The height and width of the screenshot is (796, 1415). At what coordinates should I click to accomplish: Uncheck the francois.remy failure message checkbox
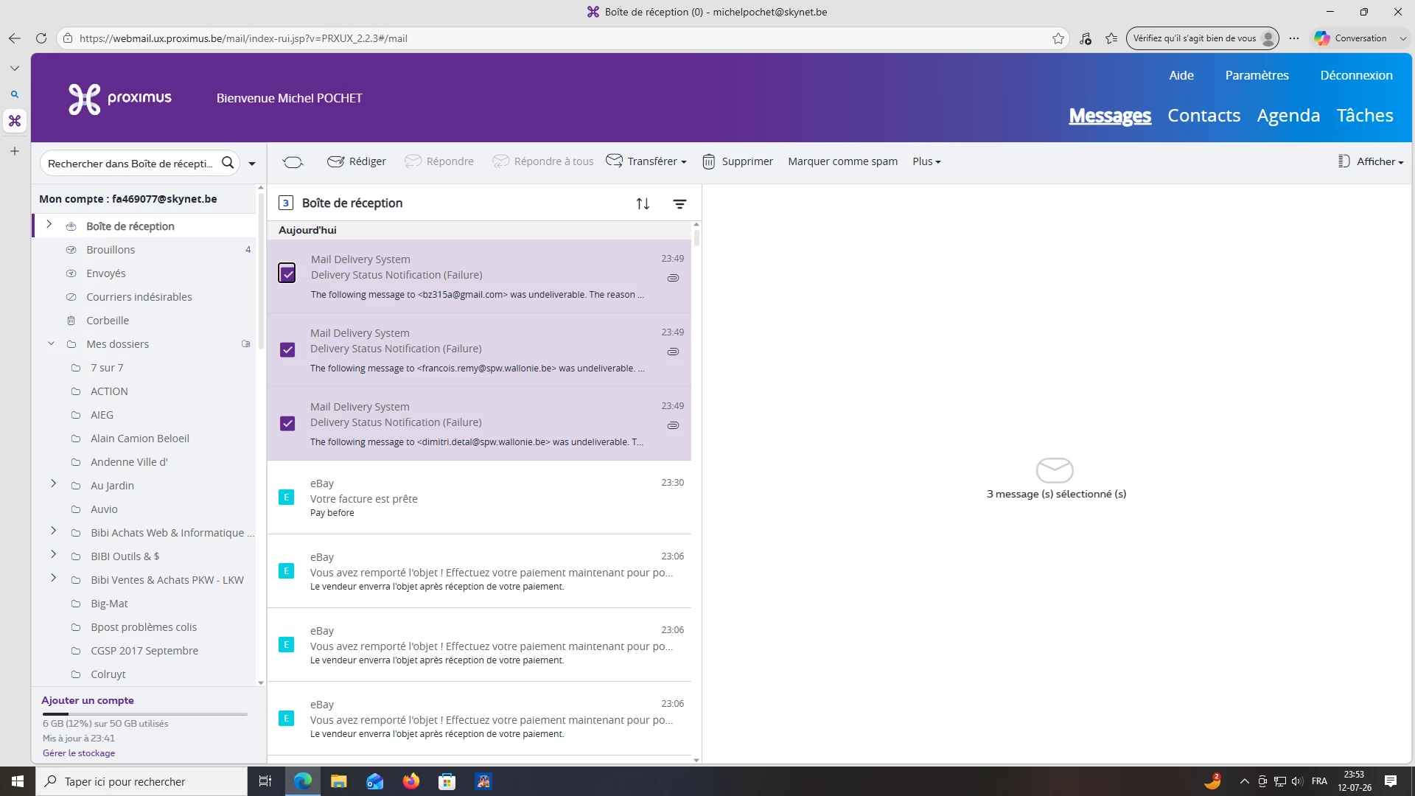click(287, 349)
